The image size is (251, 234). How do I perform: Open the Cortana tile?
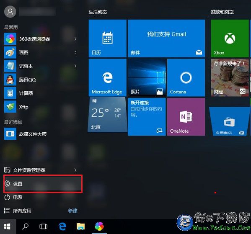tap(186, 77)
